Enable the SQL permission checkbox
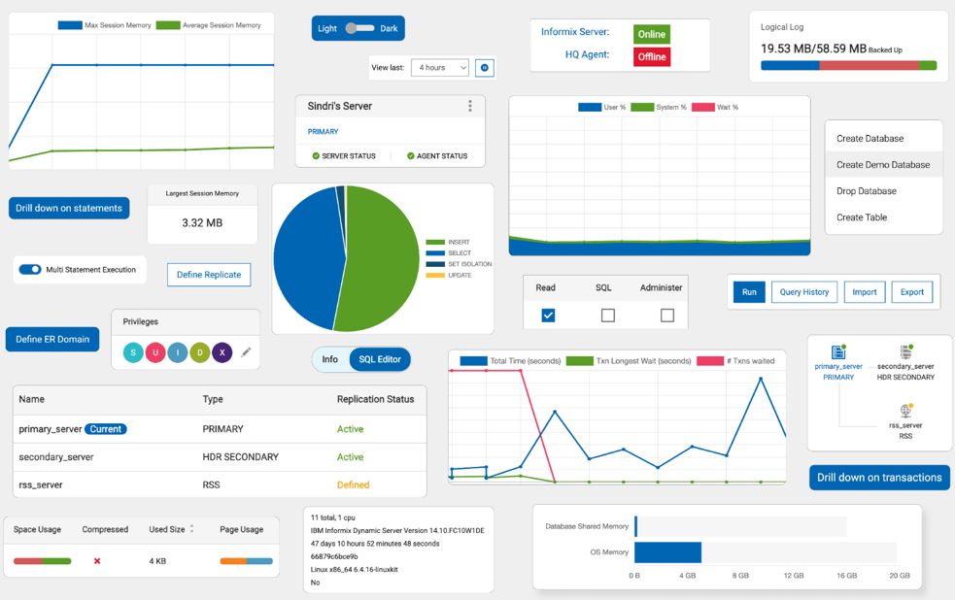Screen dimensions: 955x600 (x=607, y=315)
